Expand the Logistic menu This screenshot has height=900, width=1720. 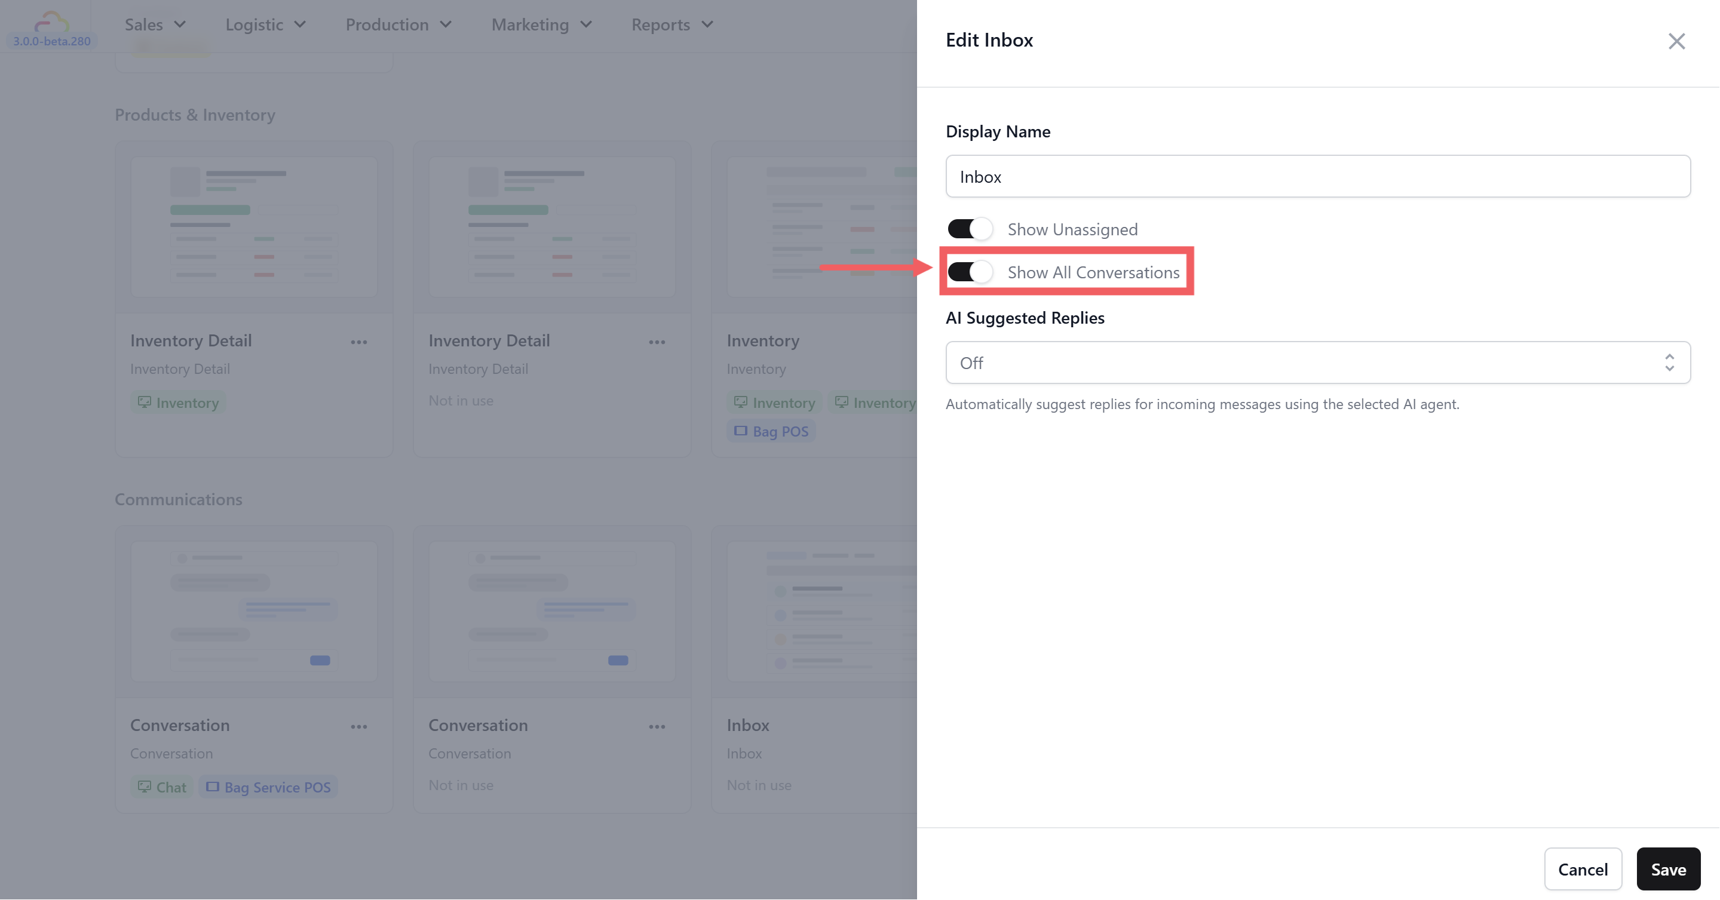tap(265, 24)
